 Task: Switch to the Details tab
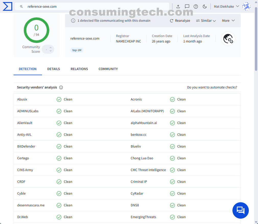pos(54,69)
